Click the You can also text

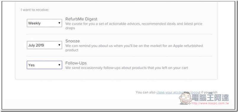tap(146, 92)
